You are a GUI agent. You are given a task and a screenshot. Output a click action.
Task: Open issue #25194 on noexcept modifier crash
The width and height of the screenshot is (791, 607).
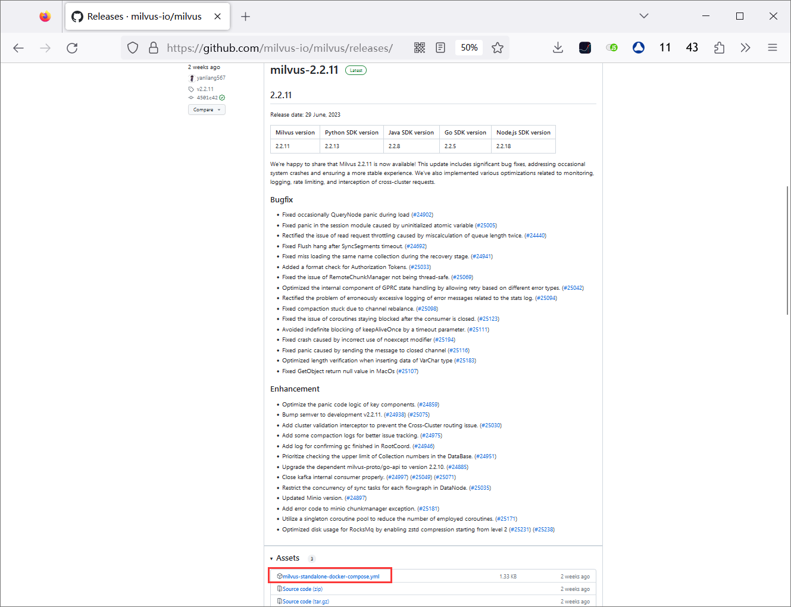tap(445, 340)
